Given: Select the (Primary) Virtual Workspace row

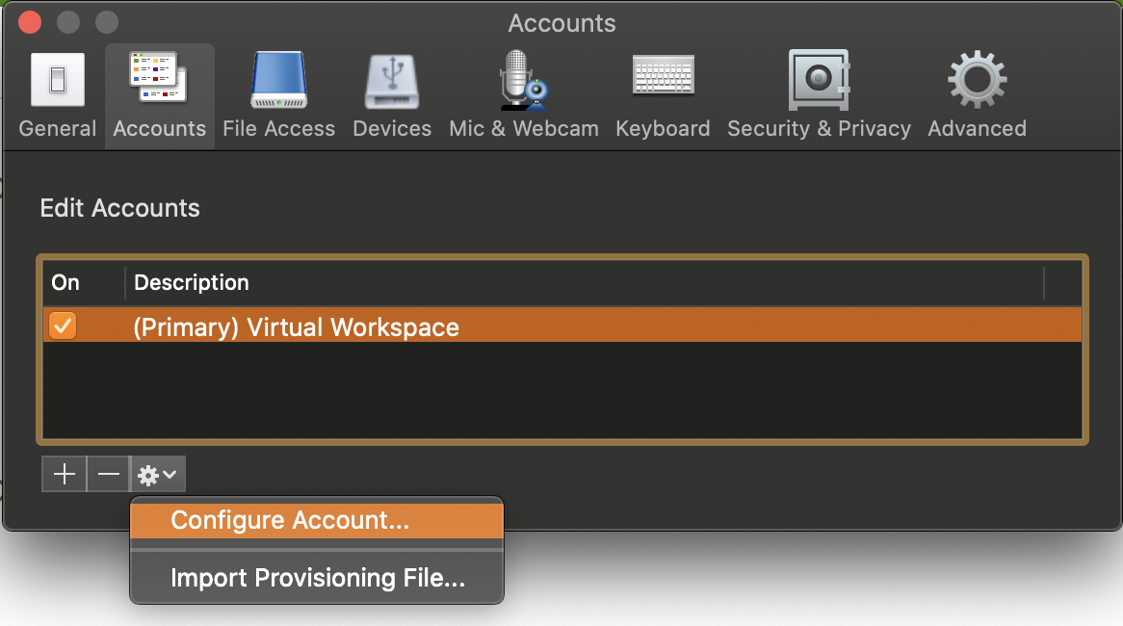Looking at the screenshot, I should click(x=578, y=326).
